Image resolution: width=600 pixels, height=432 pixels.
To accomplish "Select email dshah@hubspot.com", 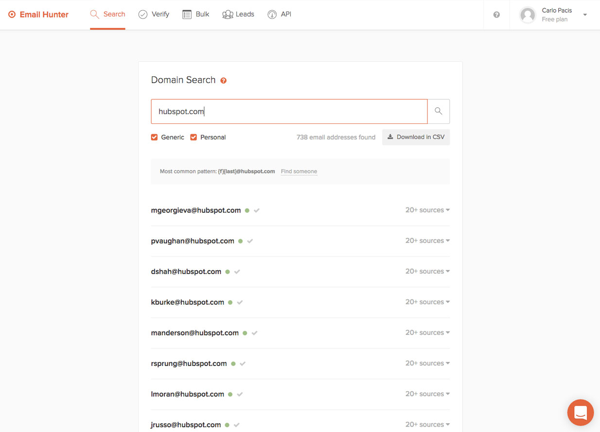I will 186,272.
